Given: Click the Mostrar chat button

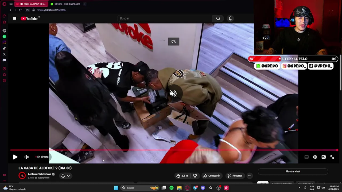Looking at the screenshot, I should pos(293,171).
